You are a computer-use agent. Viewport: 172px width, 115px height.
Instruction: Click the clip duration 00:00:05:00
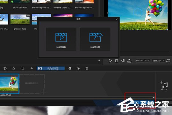point(6,95)
